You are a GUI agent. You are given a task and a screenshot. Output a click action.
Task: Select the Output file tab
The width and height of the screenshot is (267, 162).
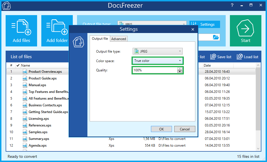click(100, 38)
